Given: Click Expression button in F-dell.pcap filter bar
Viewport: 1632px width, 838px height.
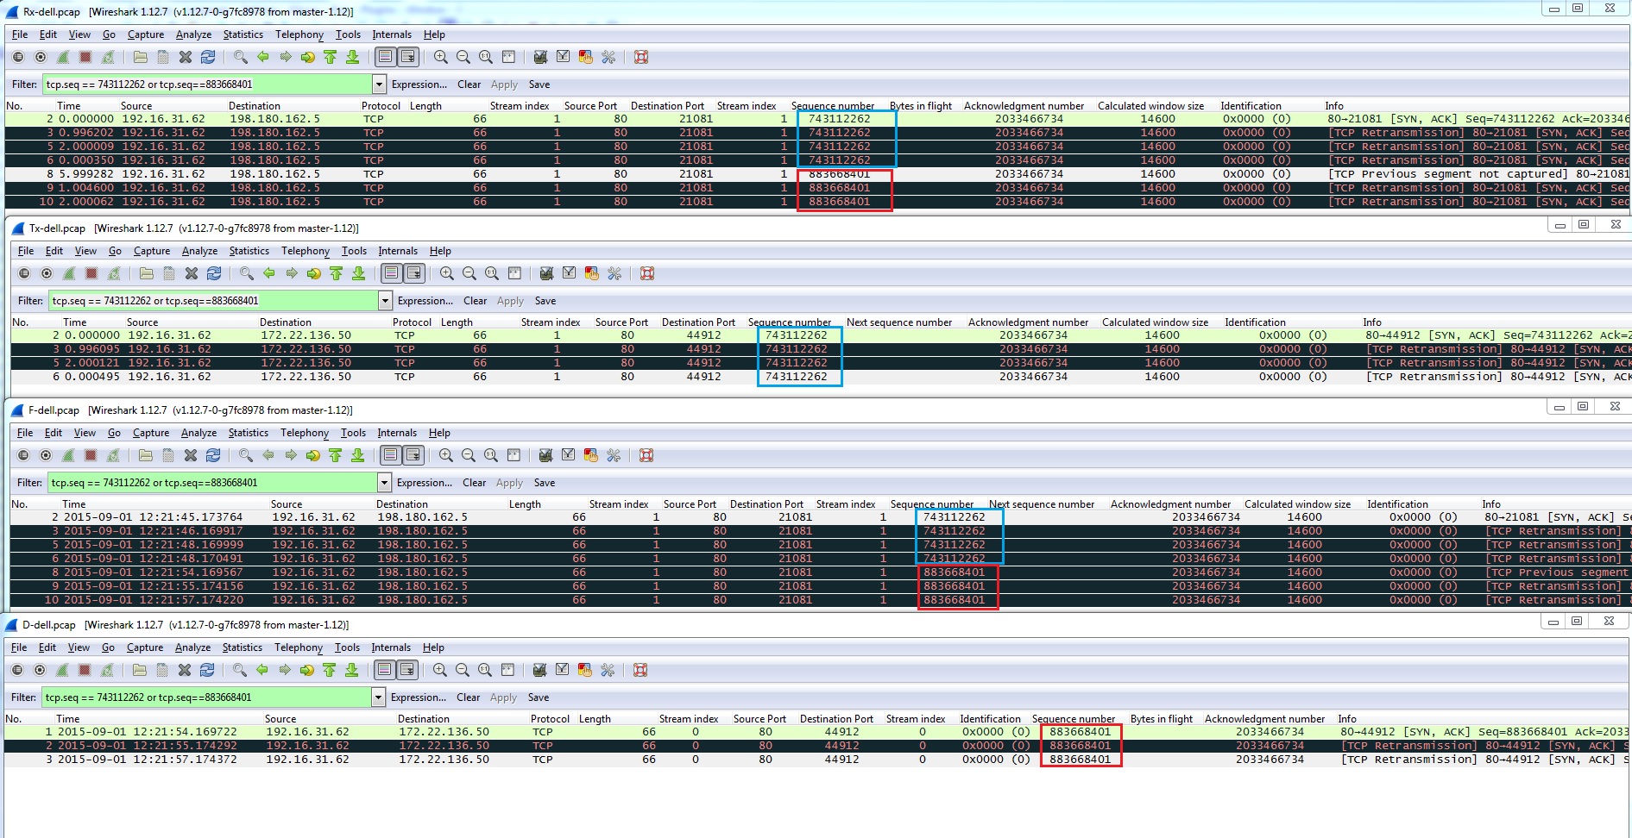Looking at the screenshot, I should tap(425, 483).
